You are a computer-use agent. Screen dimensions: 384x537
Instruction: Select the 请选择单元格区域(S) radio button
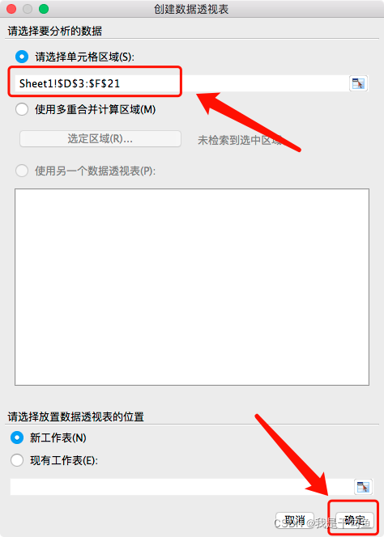(22, 57)
